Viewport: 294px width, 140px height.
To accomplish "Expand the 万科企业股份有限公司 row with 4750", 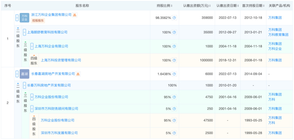I will point(32,97).
